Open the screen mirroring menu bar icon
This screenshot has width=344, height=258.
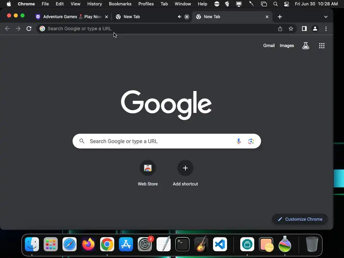click(239, 4)
